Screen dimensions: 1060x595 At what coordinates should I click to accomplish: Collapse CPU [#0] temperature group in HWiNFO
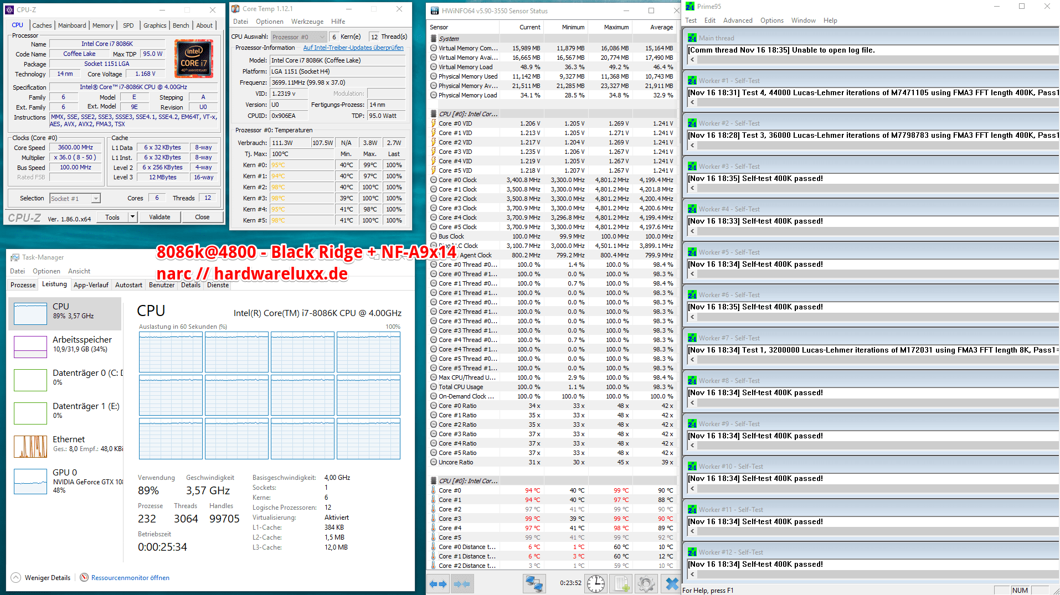(434, 481)
